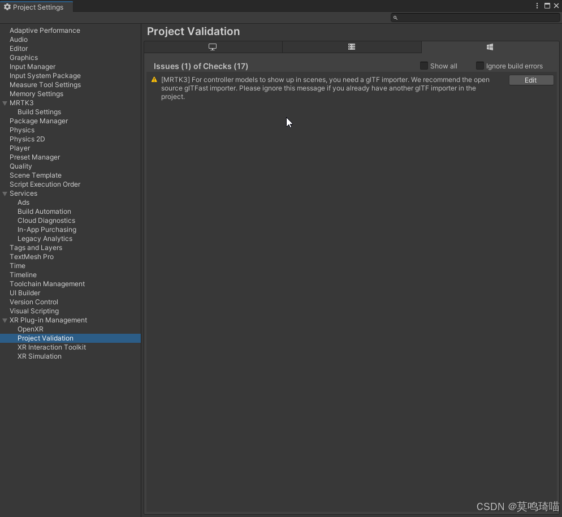Viewport: 562px width, 517px height.
Task: Open Cloud Diagnostics settings
Action: (x=46, y=221)
